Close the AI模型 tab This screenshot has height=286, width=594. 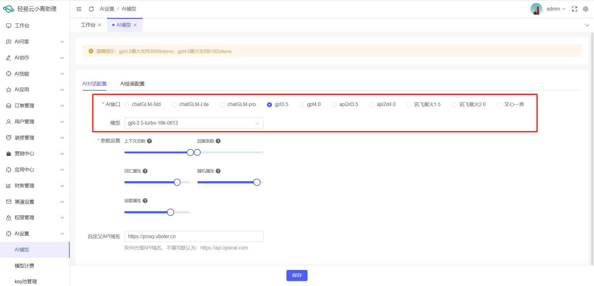coord(135,25)
